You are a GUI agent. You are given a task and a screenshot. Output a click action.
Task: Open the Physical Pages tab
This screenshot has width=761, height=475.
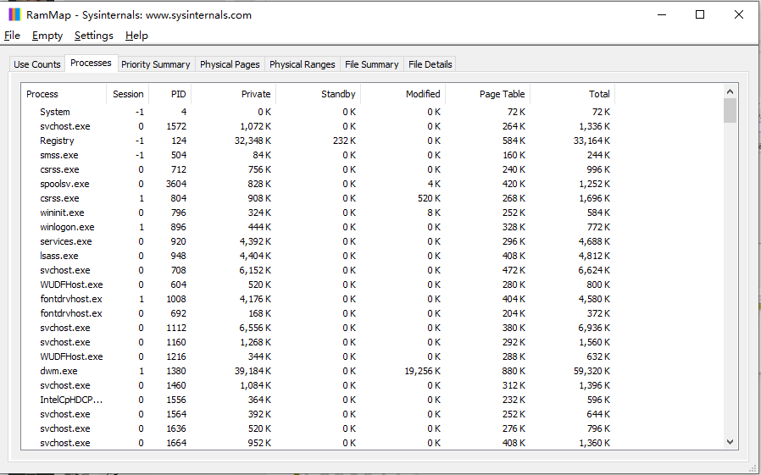230,64
